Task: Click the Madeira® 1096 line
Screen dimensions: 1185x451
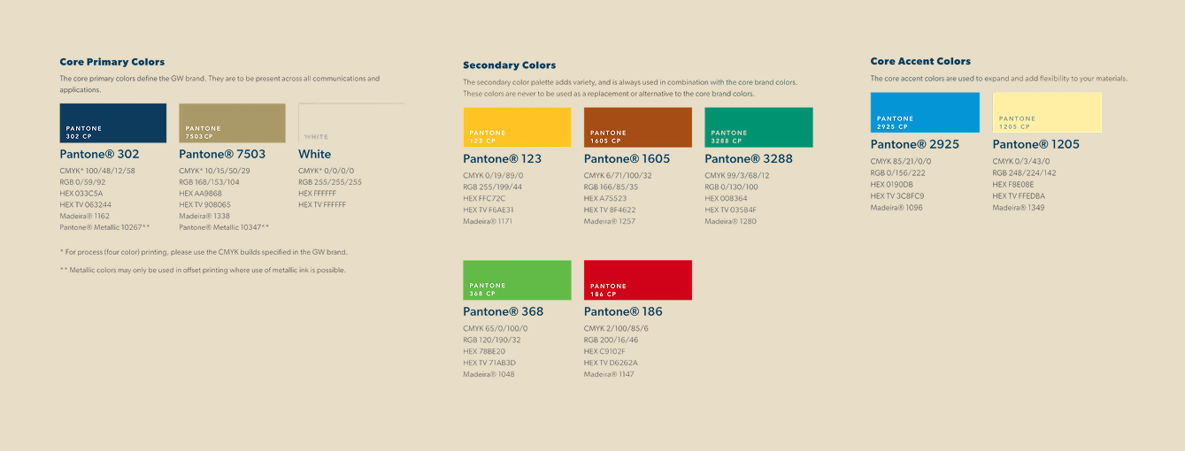Action: point(896,207)
